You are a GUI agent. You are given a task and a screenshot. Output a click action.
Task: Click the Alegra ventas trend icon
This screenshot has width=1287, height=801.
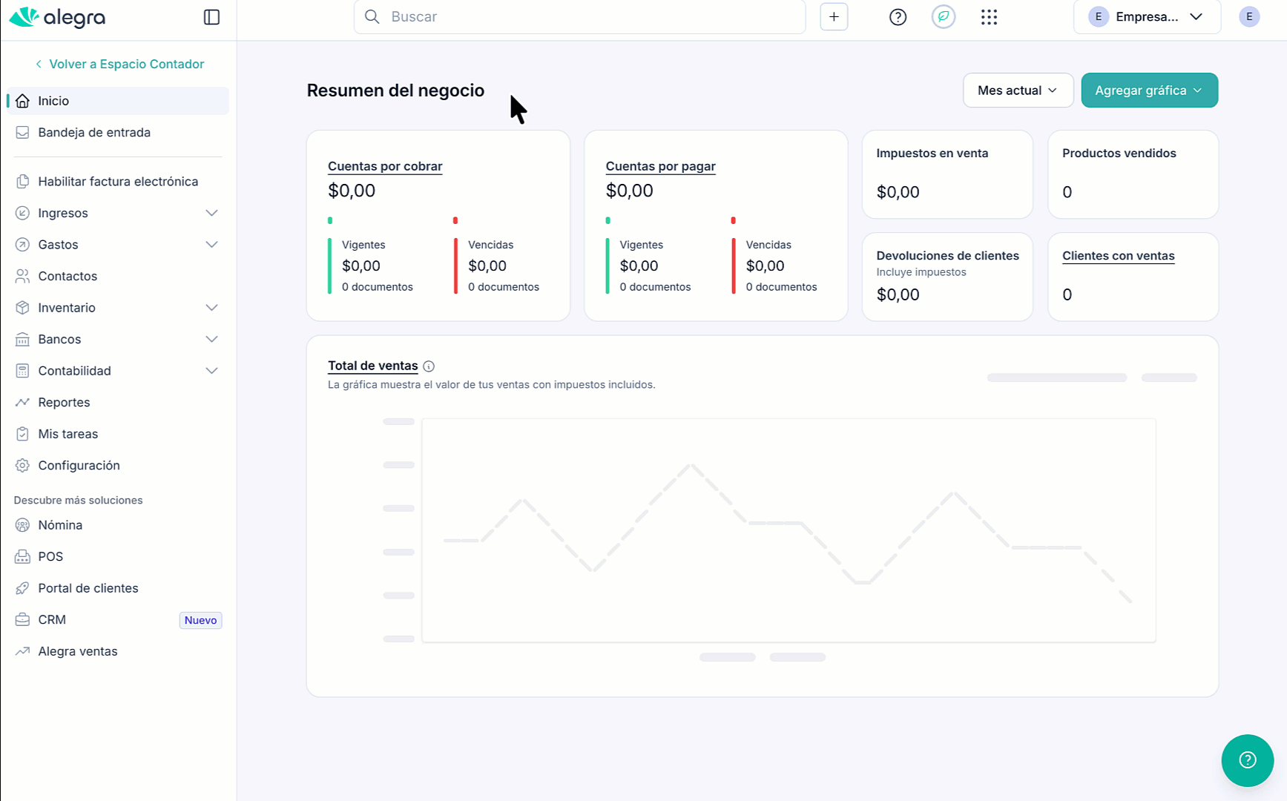click(x=23, y=651)
